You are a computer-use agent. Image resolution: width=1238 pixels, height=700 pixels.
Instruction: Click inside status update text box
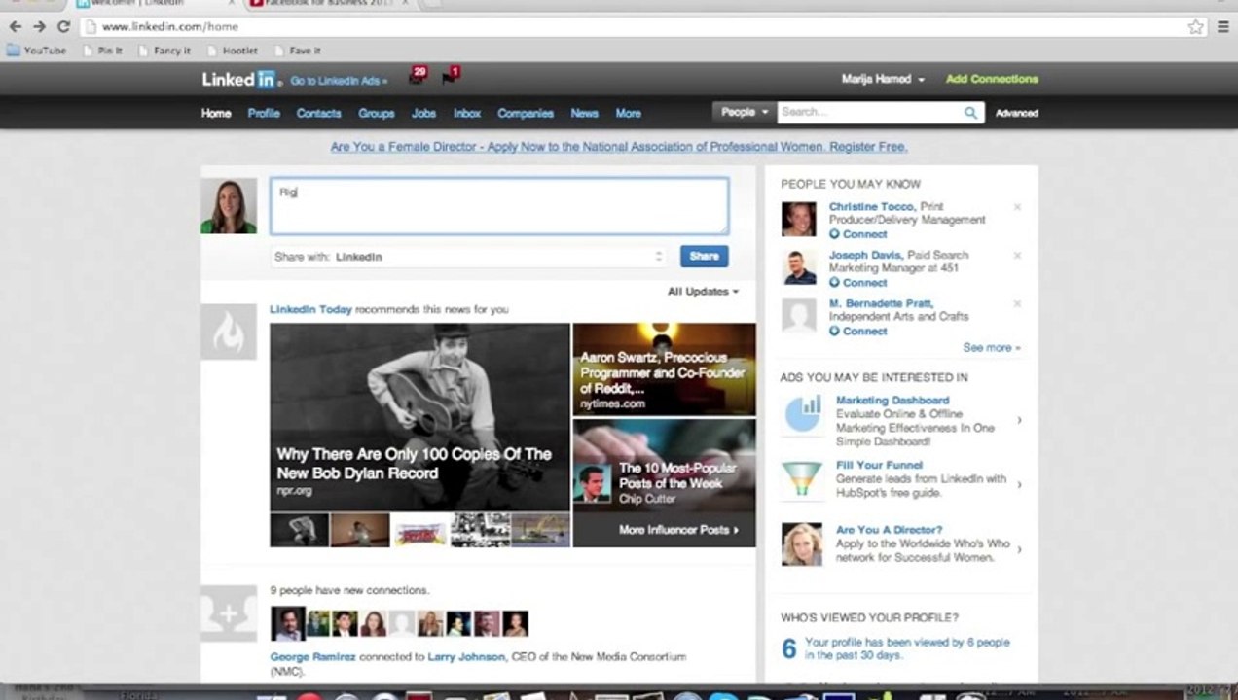click(499, 206)
